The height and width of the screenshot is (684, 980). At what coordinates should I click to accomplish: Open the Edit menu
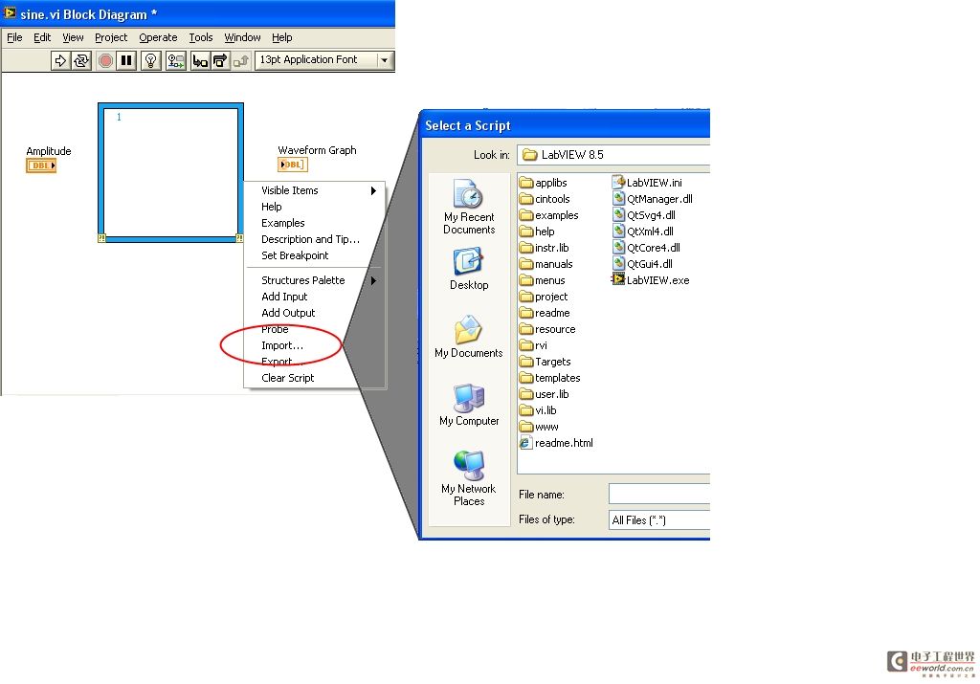click(x=42, y=37)
